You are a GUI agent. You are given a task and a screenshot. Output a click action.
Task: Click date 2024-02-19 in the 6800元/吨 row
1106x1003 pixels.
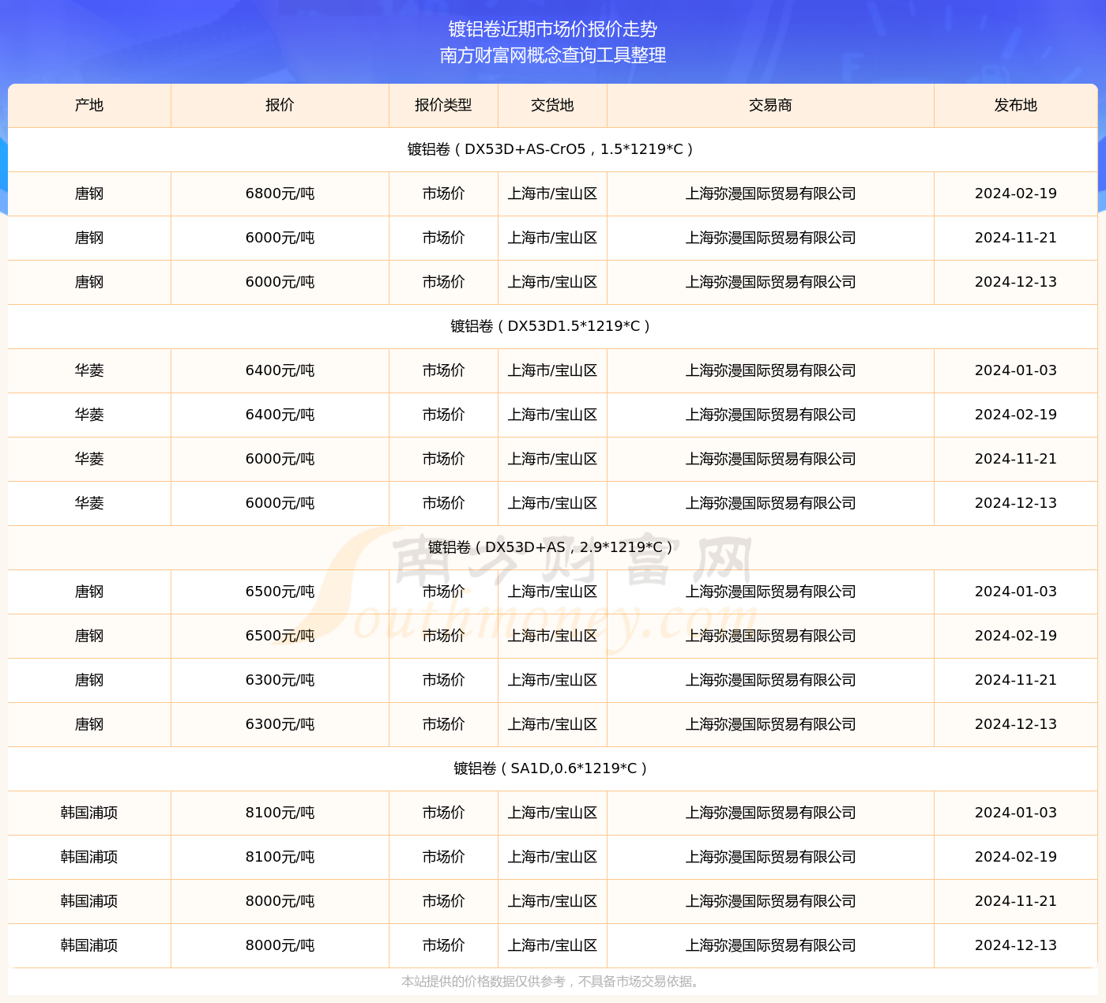click(1016, 193)
